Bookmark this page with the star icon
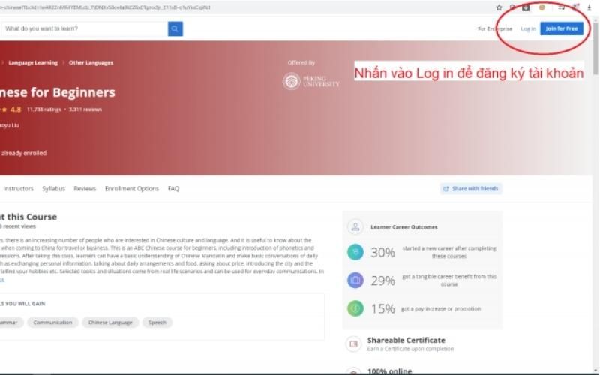This screenshot has width=600, height=375. click(499, 7)
